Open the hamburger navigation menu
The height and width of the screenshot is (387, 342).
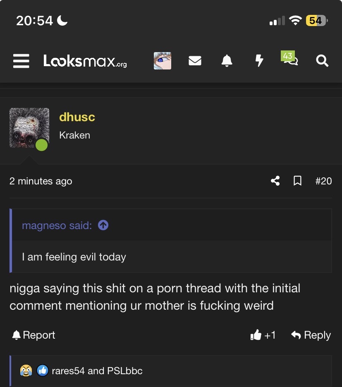tap(21, 61)
